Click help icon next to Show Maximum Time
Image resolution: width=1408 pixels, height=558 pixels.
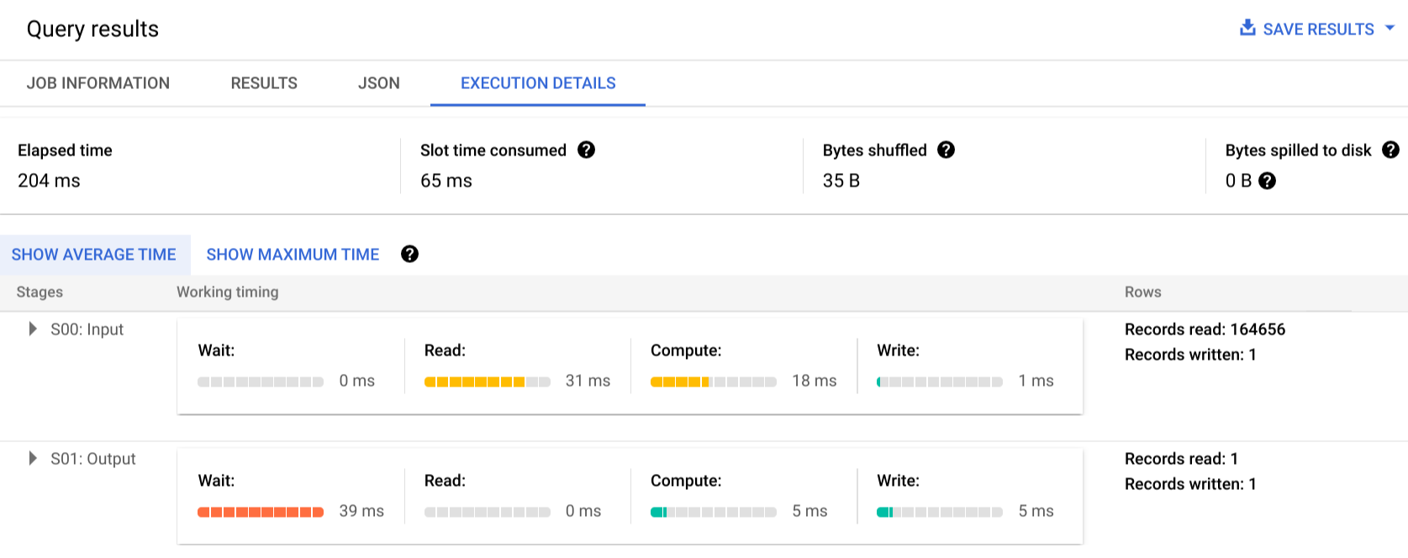point(409,254)
